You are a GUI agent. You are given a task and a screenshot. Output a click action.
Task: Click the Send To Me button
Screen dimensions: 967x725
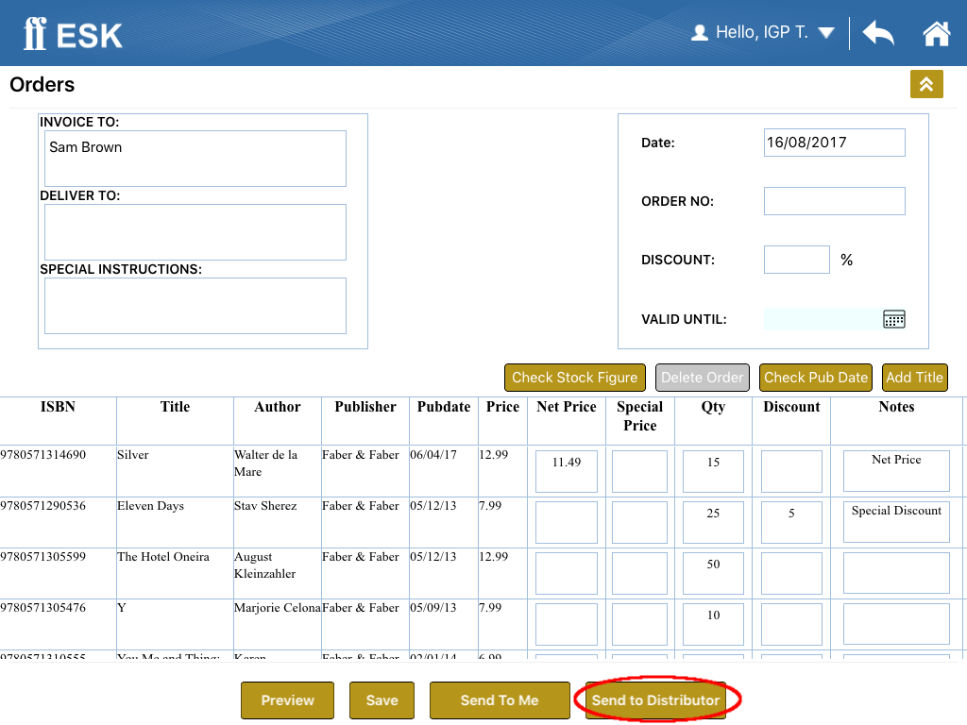coord(500,700)
